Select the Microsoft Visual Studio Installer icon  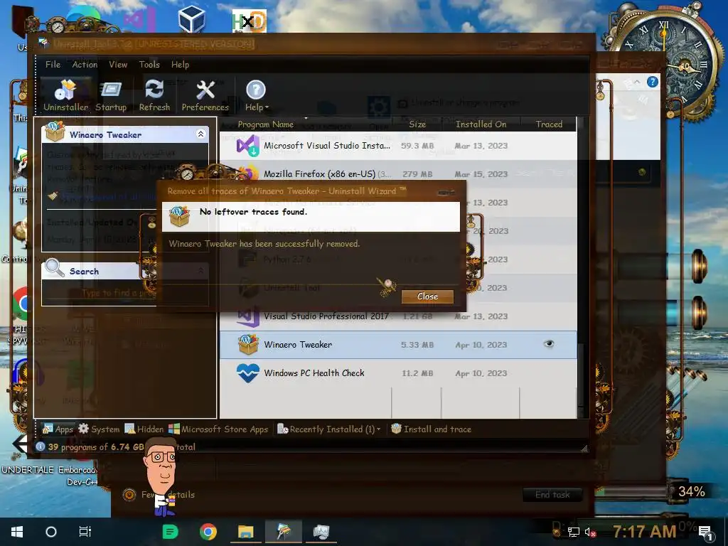248,146
